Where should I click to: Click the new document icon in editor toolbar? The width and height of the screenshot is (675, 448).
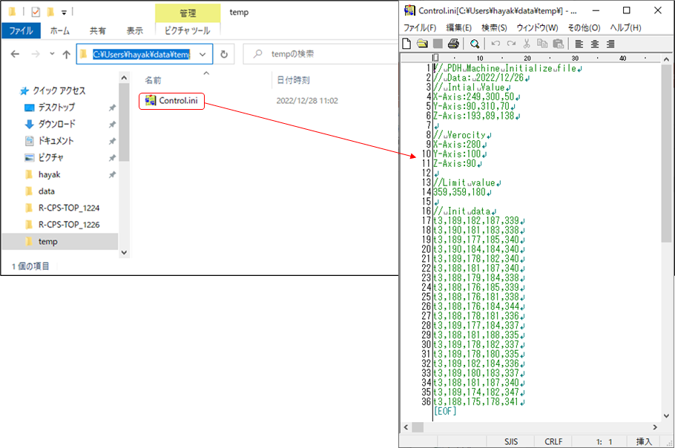pyautogui.click(x=406, y=44)
